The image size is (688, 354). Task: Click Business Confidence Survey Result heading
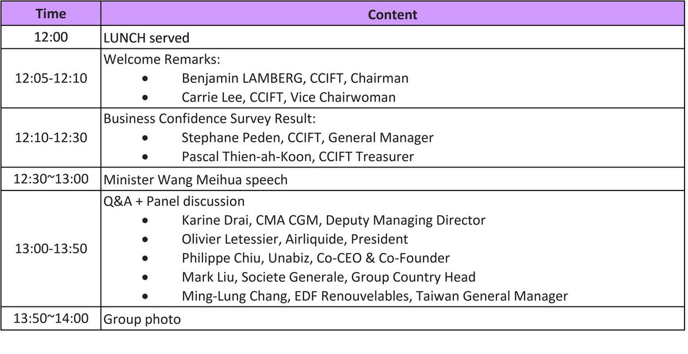[x=210, y=118]
